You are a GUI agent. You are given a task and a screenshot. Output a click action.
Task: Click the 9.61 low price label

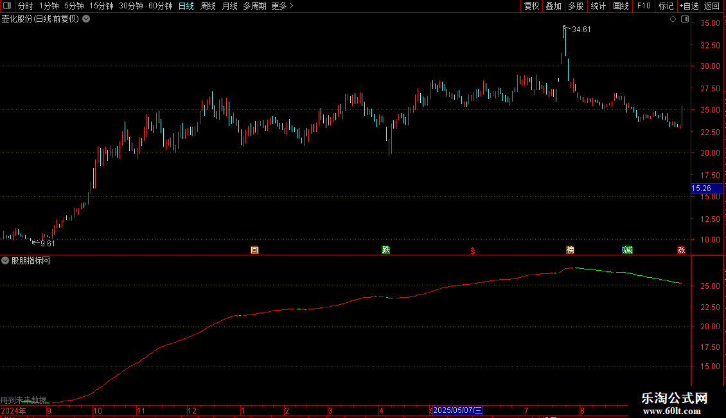(x=48, y=243)
